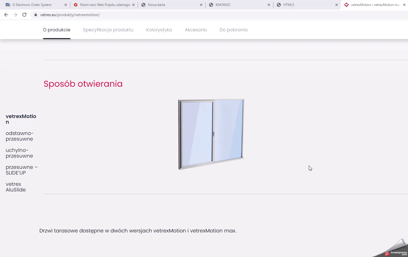Viewport: 408px width, 257px height.
Task: Switch to the HTML5 tab
Action: [x=288, y=5]
